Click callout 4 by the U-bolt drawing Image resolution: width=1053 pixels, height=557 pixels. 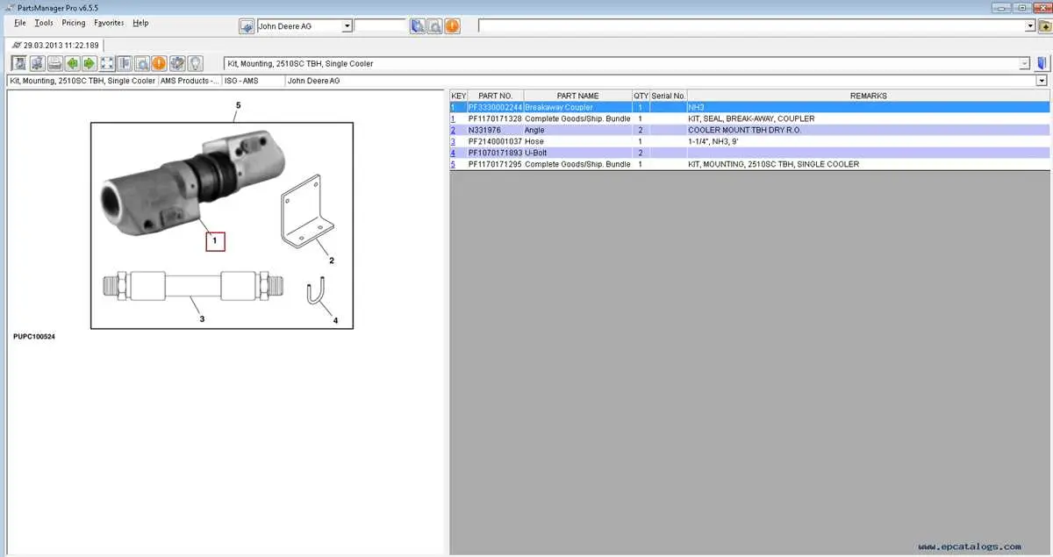click(335, 321)
